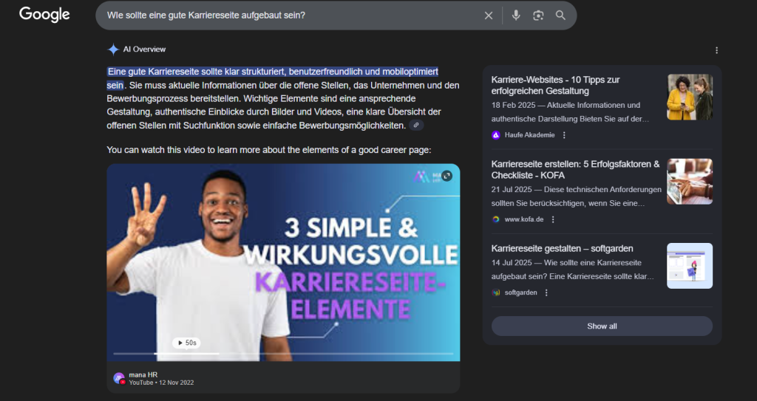Screen dimensions: 757x401
Task: Open Karriere-Websites 10 Tipps article
Action: pyautogui.click(x=555, y=85)
